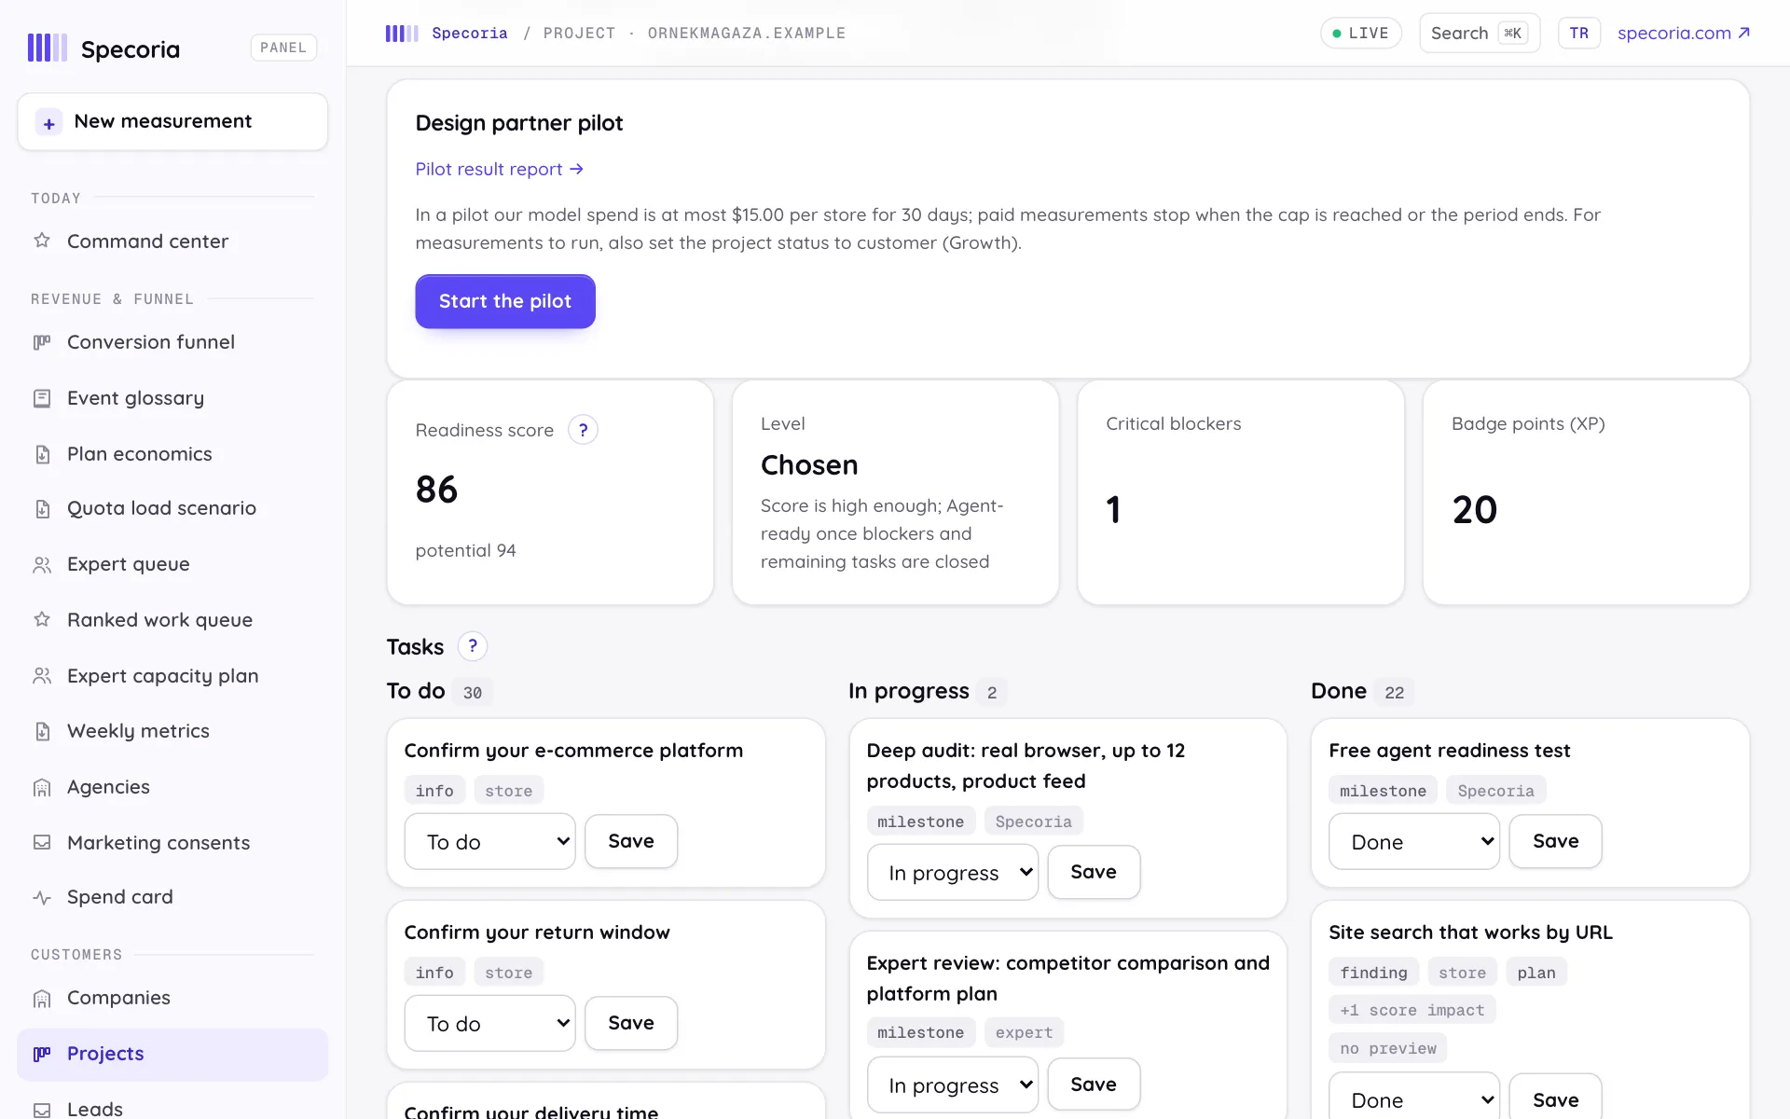The height and width of the screenshot is (1119, 1790).
Task: Save the Deep audit task status
Action: pyautogui.click(x=1094, y=872)
